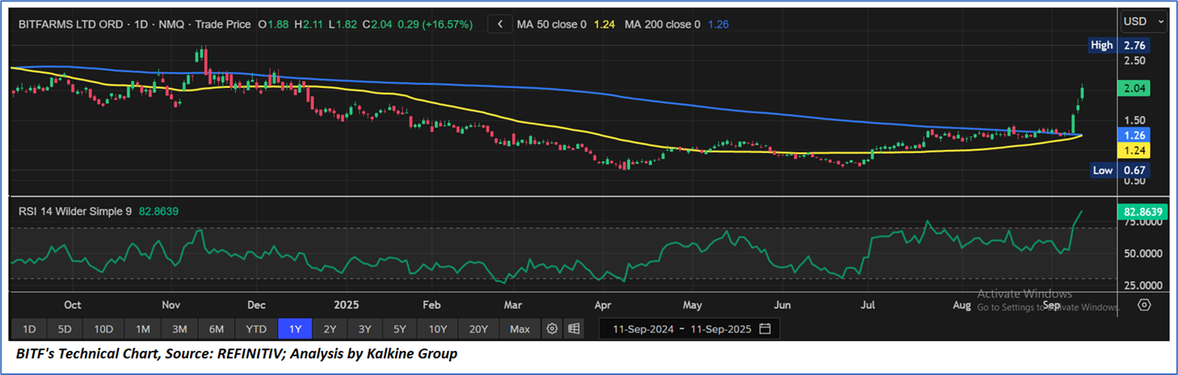Open the date range calendar icon

[x=765, y=329]
